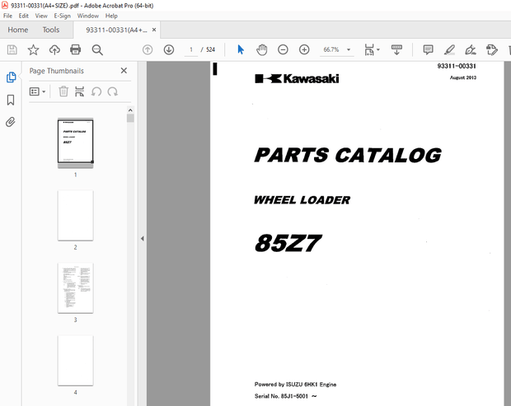Click the Save file icon
The height and width of the screenshot is (406, 511).
click(12, 49)
